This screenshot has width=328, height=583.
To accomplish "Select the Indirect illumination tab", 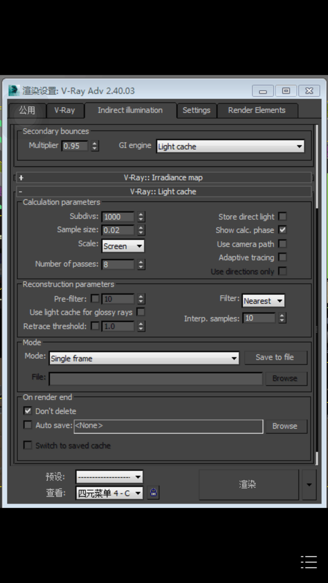I will (130, 110).
